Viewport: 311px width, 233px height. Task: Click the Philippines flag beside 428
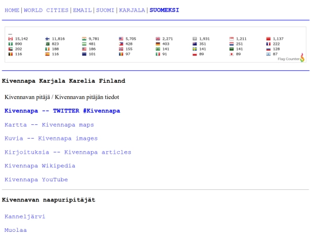121,44
